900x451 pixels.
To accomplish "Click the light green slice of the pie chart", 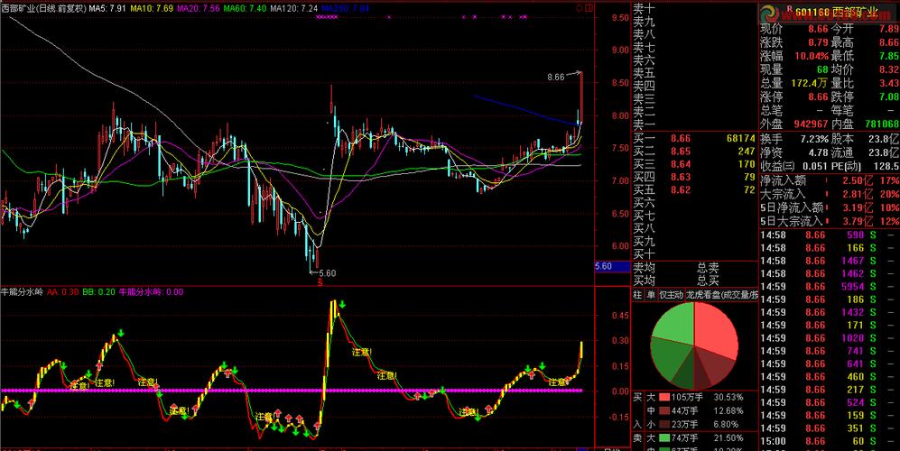I will point(673,325).
